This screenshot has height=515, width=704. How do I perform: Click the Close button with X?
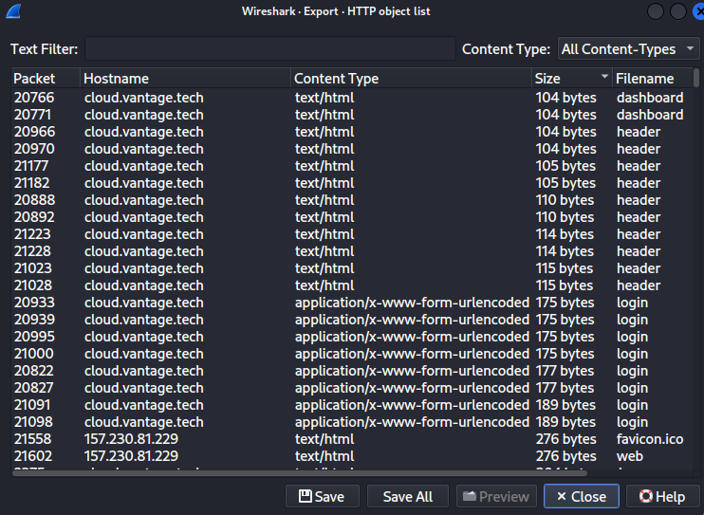(582, 496)
